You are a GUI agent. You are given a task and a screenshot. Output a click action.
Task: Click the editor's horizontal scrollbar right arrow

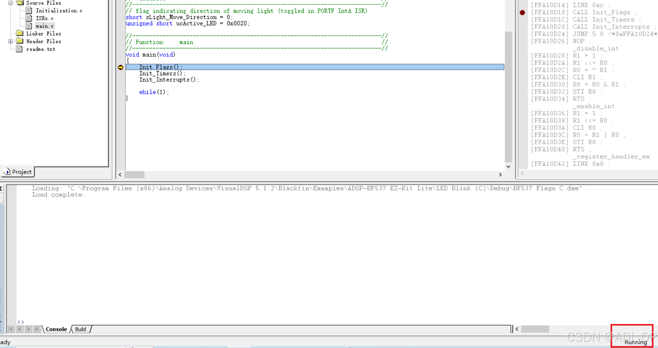[x=500, y=175]
